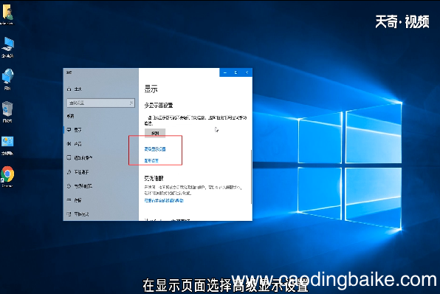This screenshot has width=440, height=294.
Task: Select the user folder desktop icon
Action: 7,14
